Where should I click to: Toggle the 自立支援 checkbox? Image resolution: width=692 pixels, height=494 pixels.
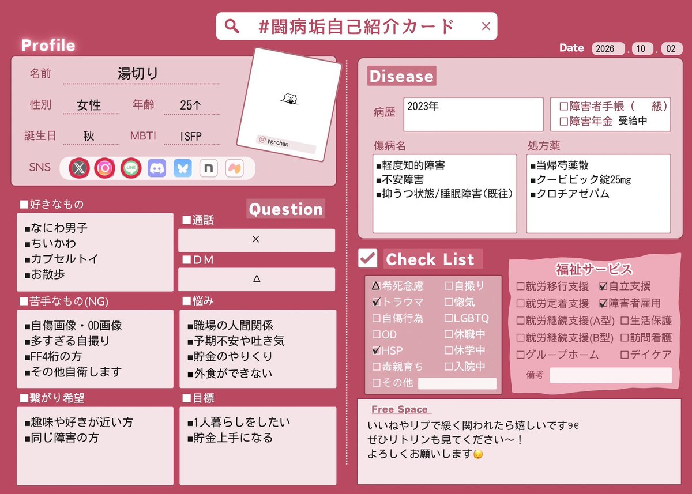tap(603, 286)
